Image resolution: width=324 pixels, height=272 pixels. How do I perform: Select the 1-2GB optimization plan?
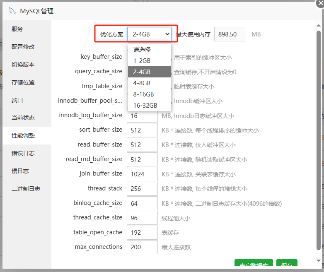point(150,61)
